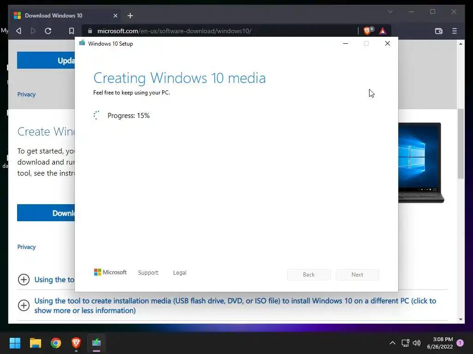Open the Legal link in setup
The width and height of the screenshot is (473, 354).
[180, 273]
